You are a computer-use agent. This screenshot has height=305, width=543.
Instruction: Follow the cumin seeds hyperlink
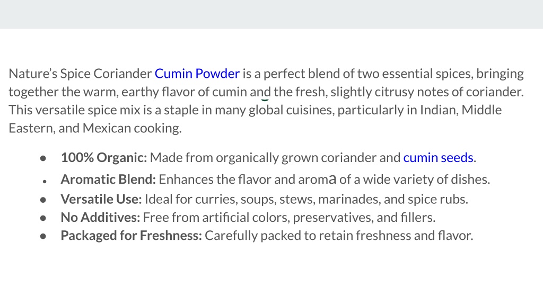(x=438, y=158)
